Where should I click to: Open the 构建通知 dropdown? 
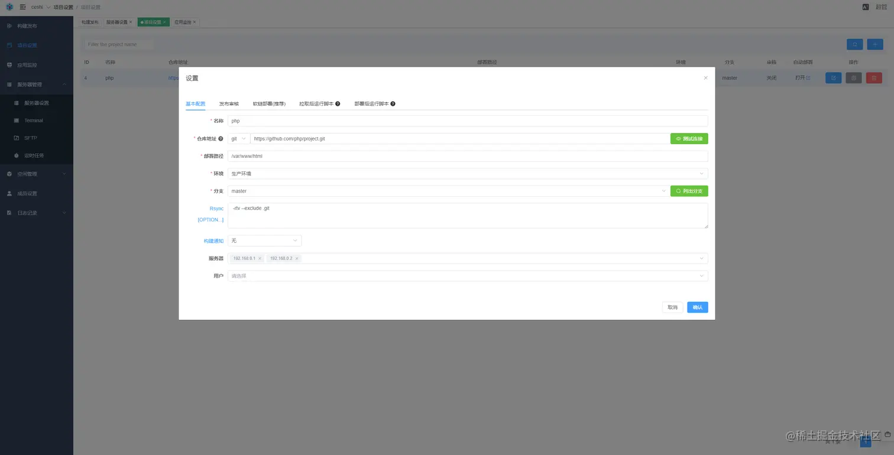(x=264, y=240)
